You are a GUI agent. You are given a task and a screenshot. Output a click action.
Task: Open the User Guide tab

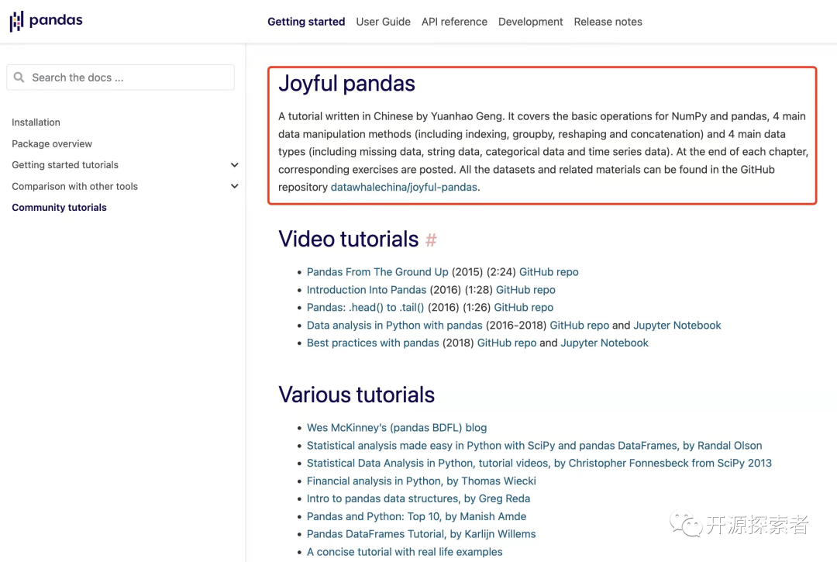tap(384, 22)
